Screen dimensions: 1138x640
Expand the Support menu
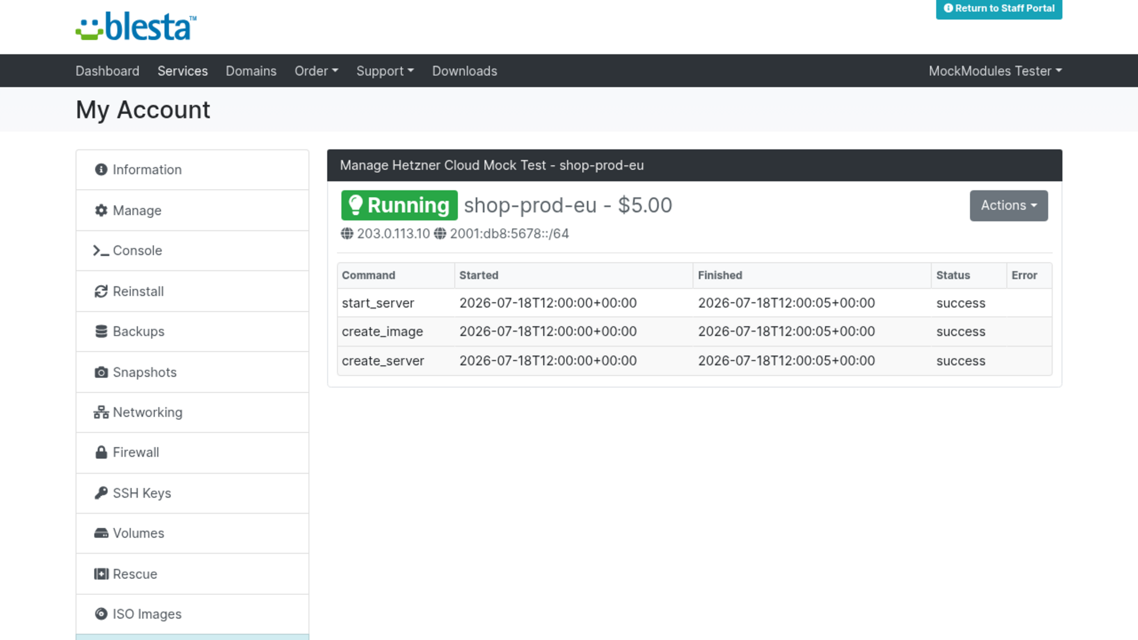coord(385,71)
